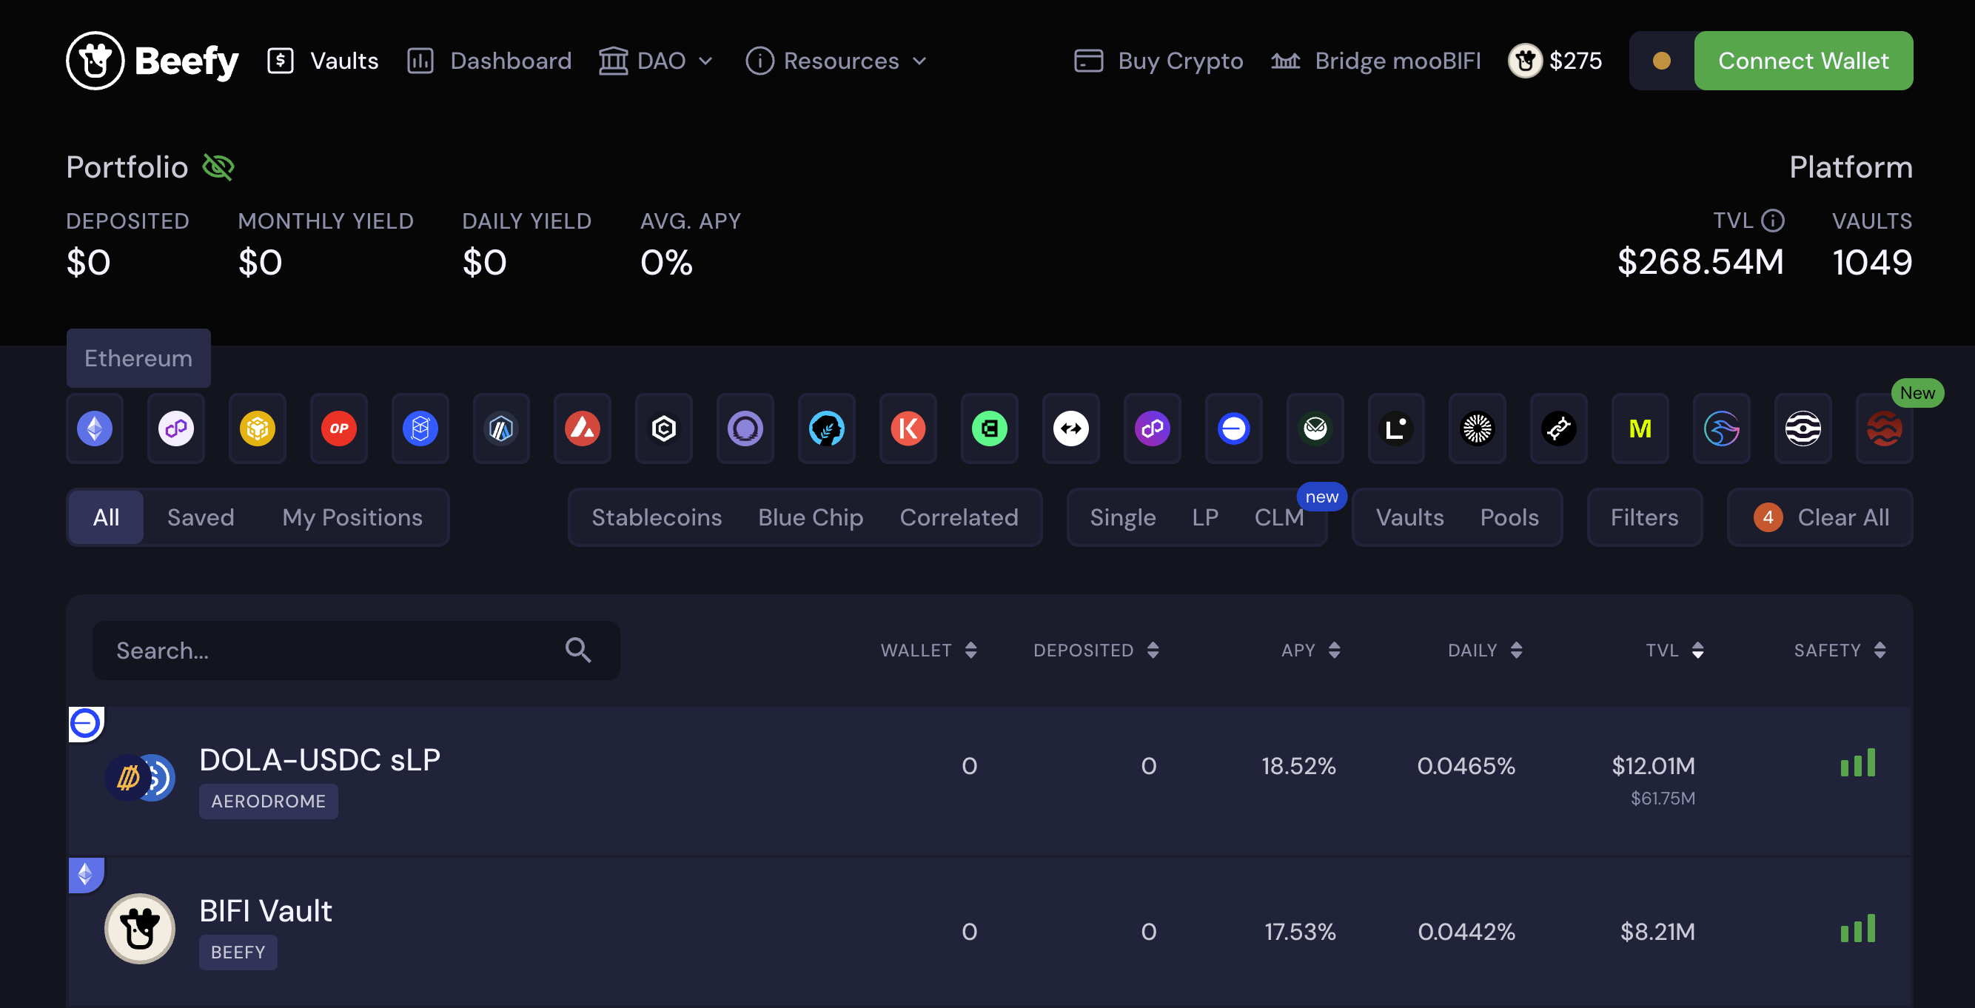Select the Kava chain icon

pyautogui.click(x=908, y=429)
